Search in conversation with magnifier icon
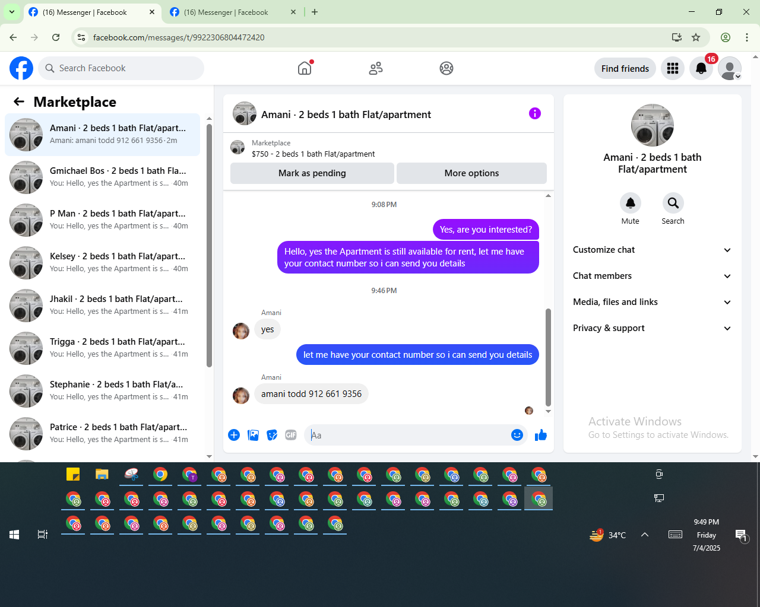760x607 pixels. [x=673, y=203]
